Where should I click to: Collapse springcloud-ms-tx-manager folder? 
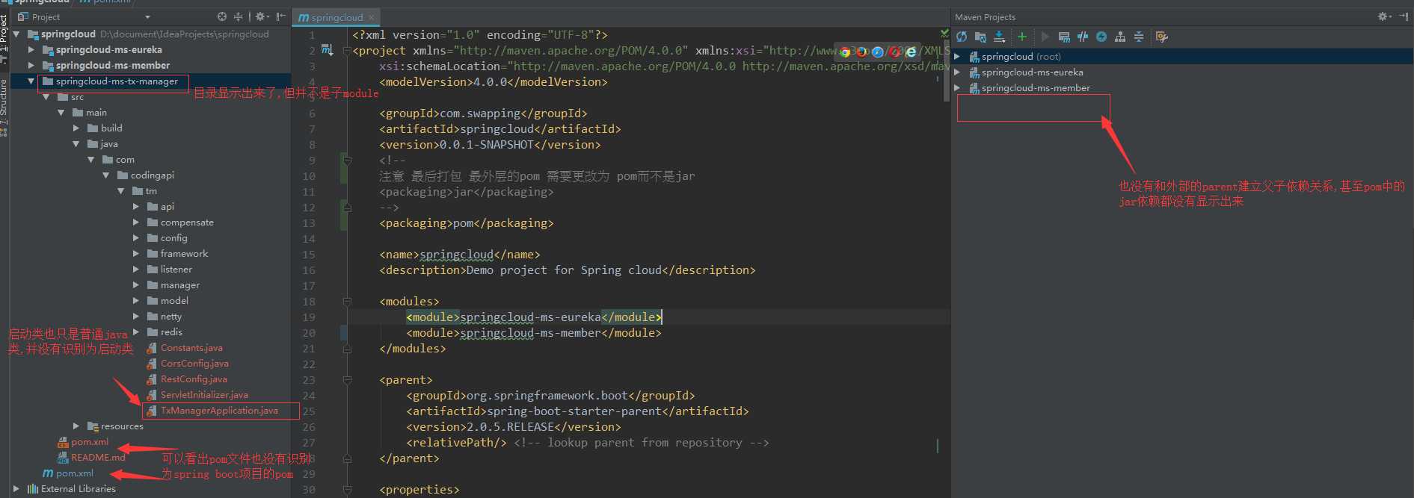click(x=31, y=81)
